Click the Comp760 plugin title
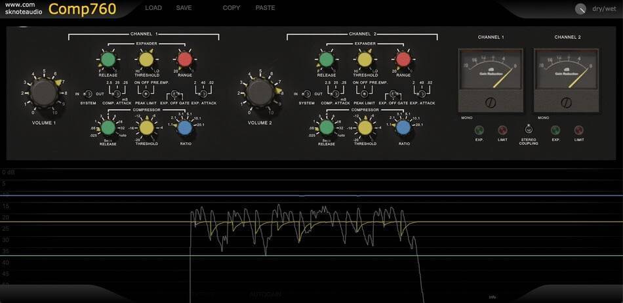The height and width of the screenshot is (303, 623). click(x=82, y=9)
